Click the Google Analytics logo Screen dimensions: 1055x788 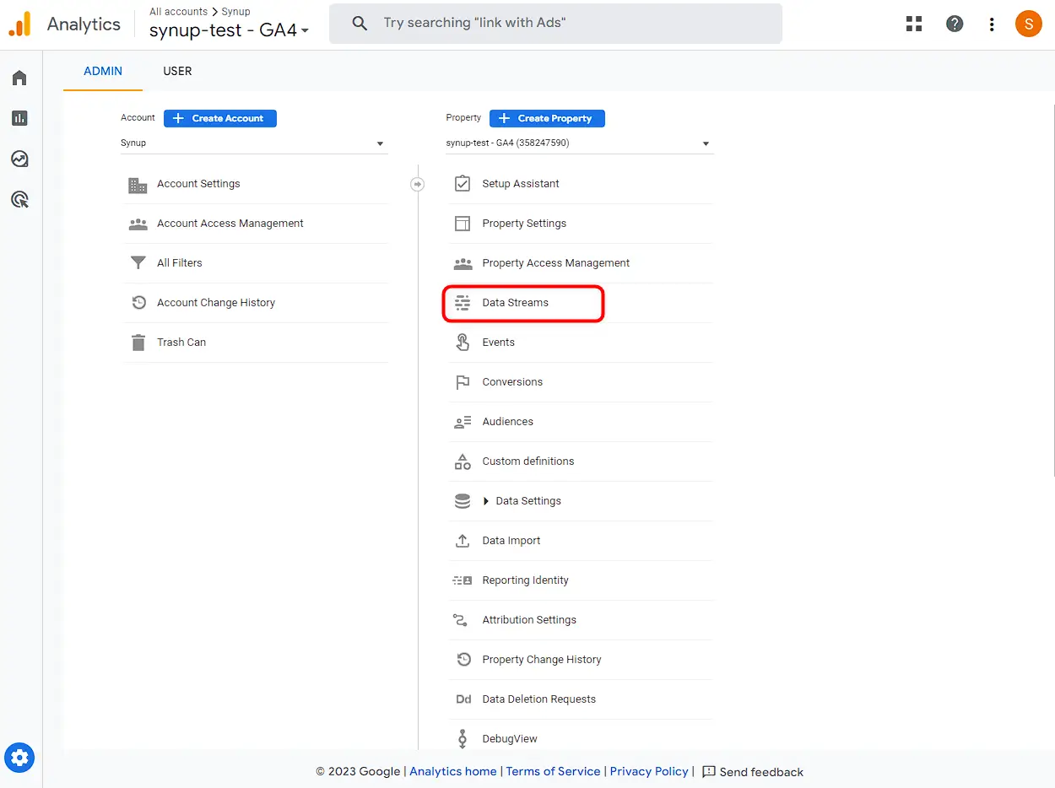coord(19,24)
